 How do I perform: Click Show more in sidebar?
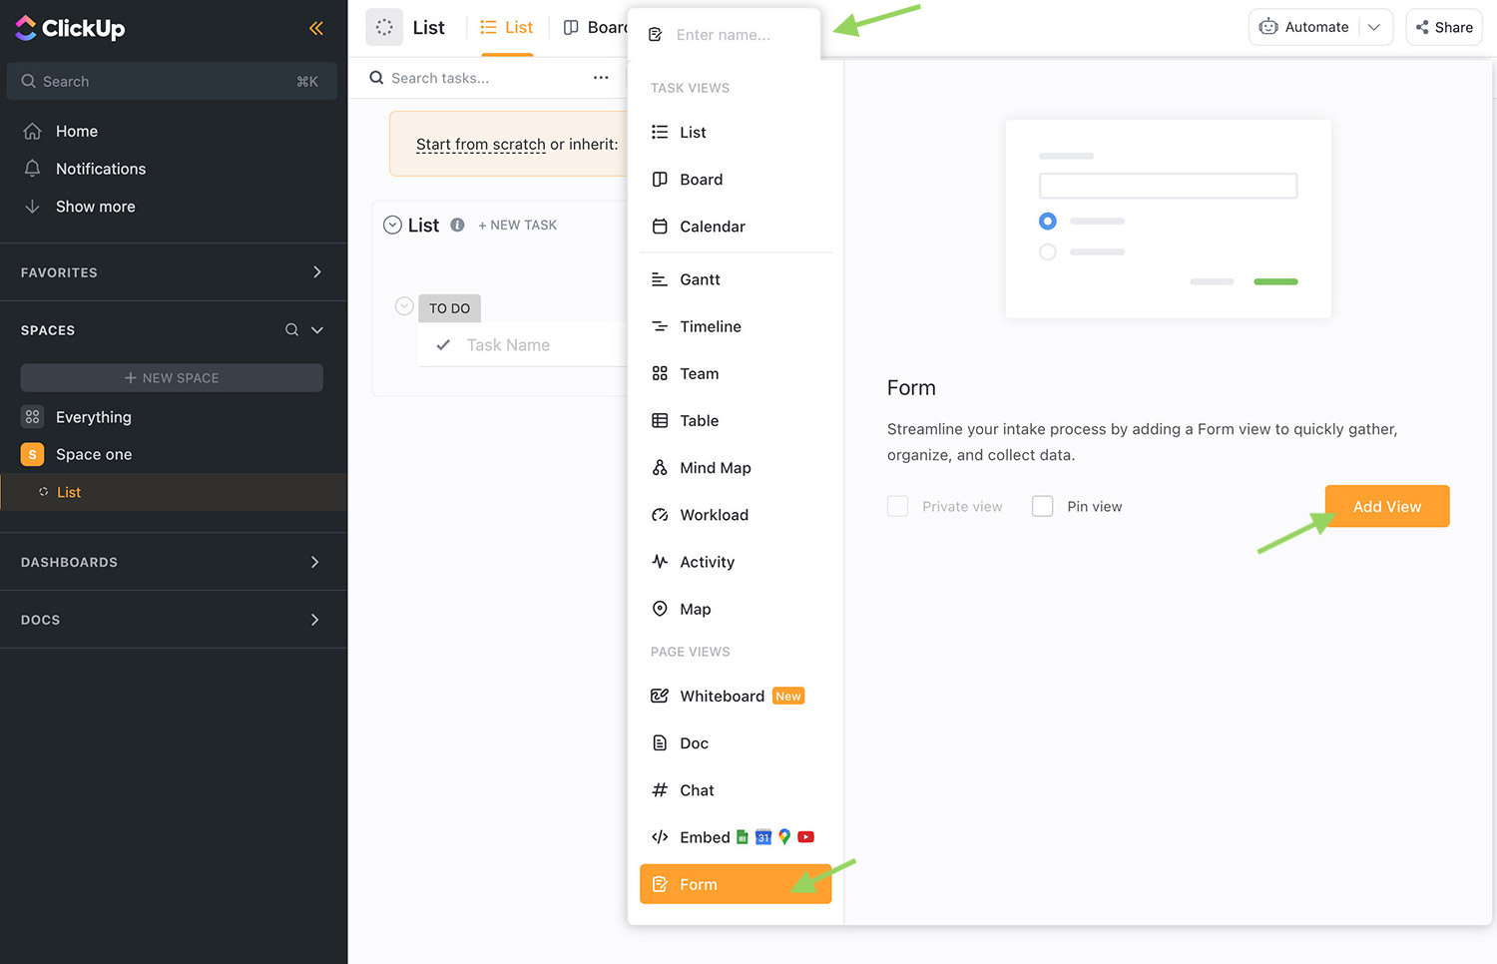point(95,207)
